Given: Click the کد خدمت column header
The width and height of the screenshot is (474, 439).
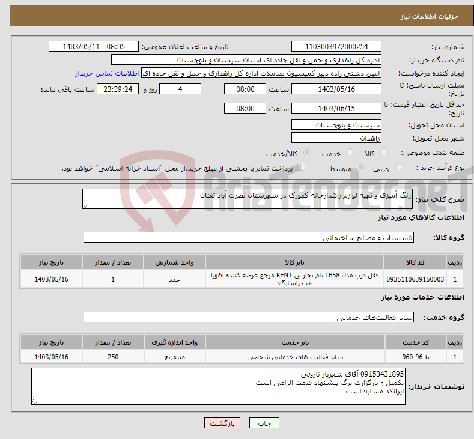Looking at the screenshot, I should pyautogui.click(x=415, y=342).
